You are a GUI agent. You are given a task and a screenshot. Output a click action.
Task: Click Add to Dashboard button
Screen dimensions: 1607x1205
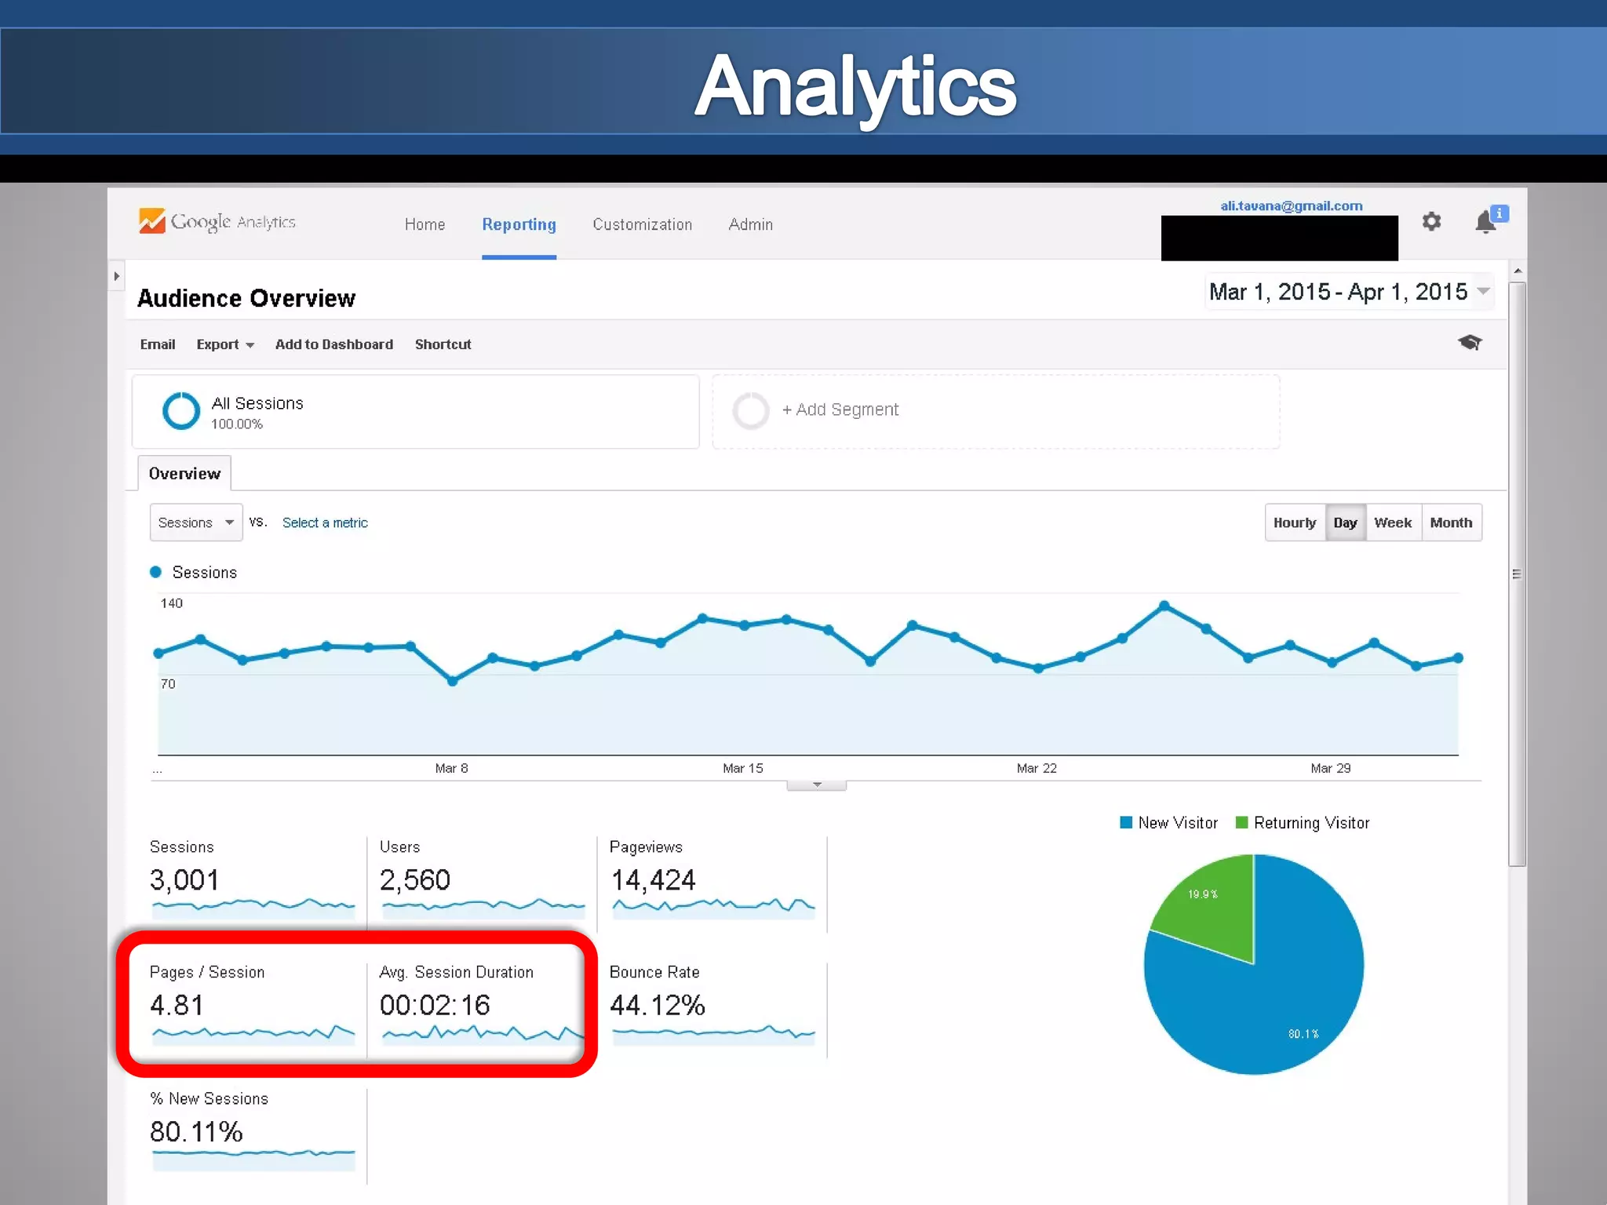[333, 345]
